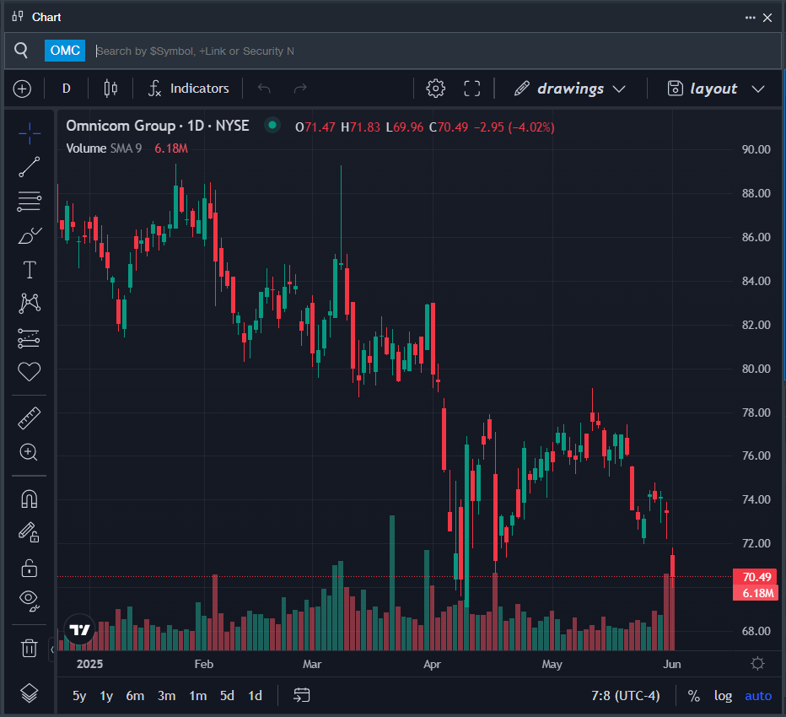Set chart range to 1d
This screenshot has width=786, height=717.
256,696
